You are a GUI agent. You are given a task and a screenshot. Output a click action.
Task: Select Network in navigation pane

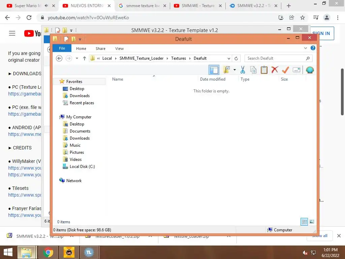(74, 181)
